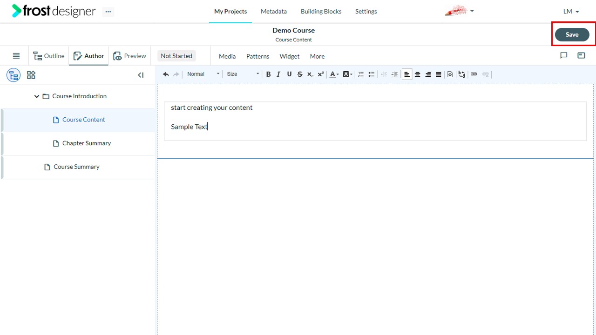Open the comments panel icon
This screenshot has height=335, width=596.
point(564,55)
